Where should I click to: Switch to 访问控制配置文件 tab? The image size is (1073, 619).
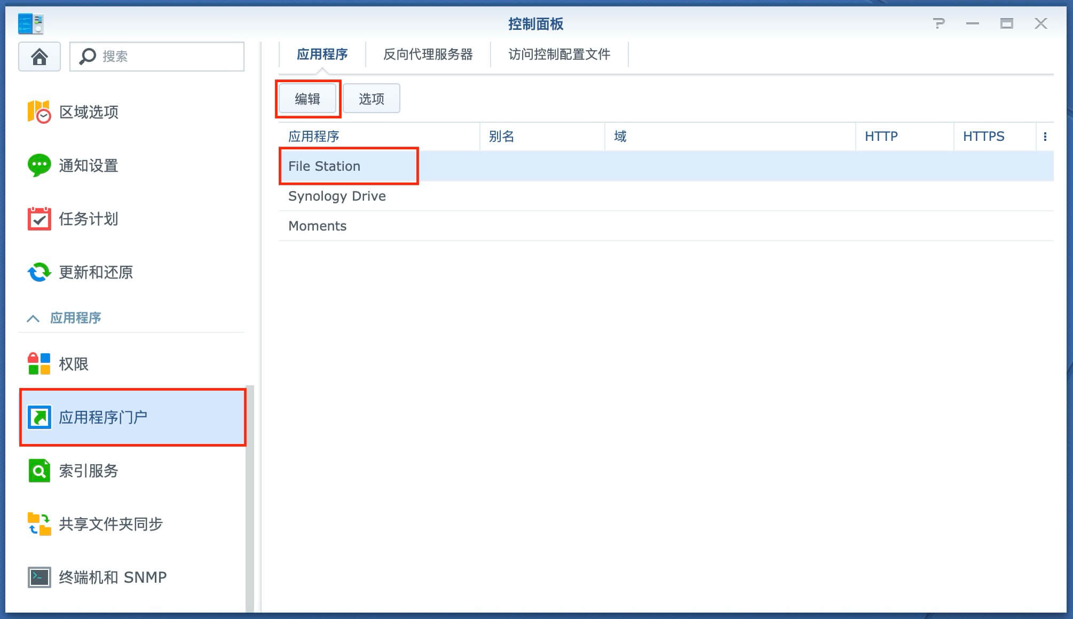(x=559, y=54)
